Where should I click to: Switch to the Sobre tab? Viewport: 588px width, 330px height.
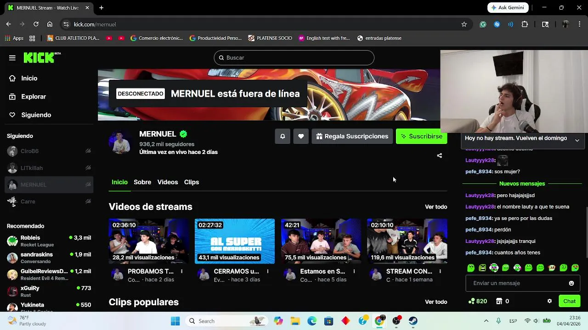(x=142, y=182)
